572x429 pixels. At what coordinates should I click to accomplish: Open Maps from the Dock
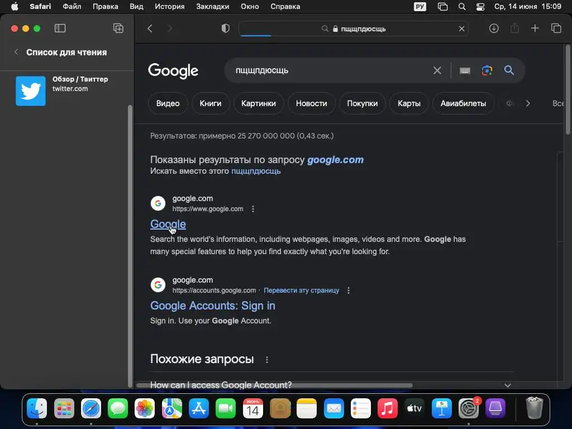(172, 408)
